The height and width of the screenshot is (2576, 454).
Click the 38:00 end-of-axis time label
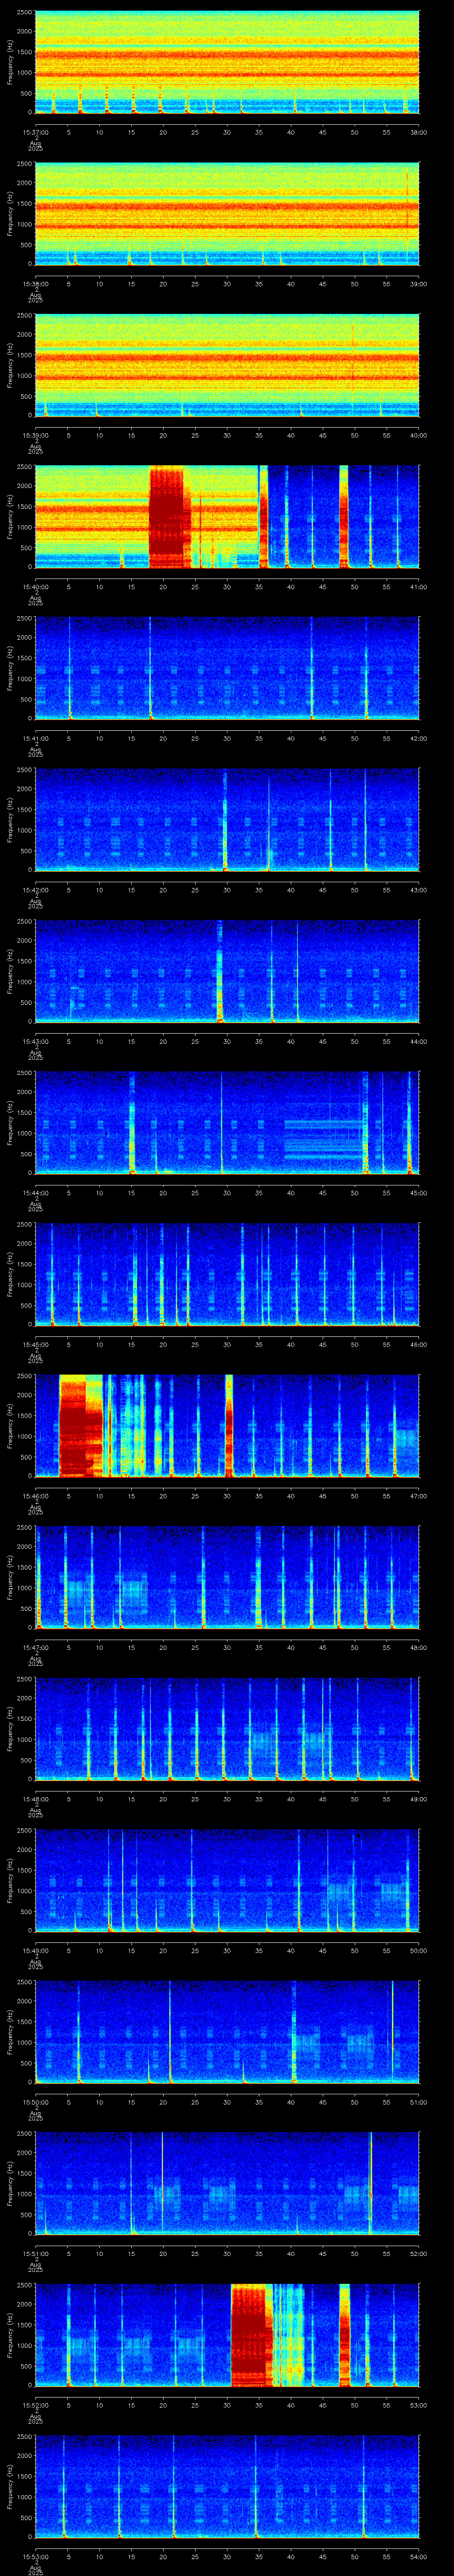(418, 132)
